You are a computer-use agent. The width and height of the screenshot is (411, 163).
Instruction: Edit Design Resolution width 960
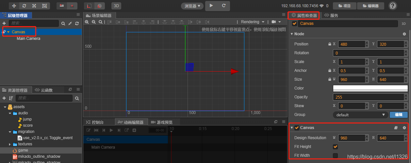[x=351, y=138]
